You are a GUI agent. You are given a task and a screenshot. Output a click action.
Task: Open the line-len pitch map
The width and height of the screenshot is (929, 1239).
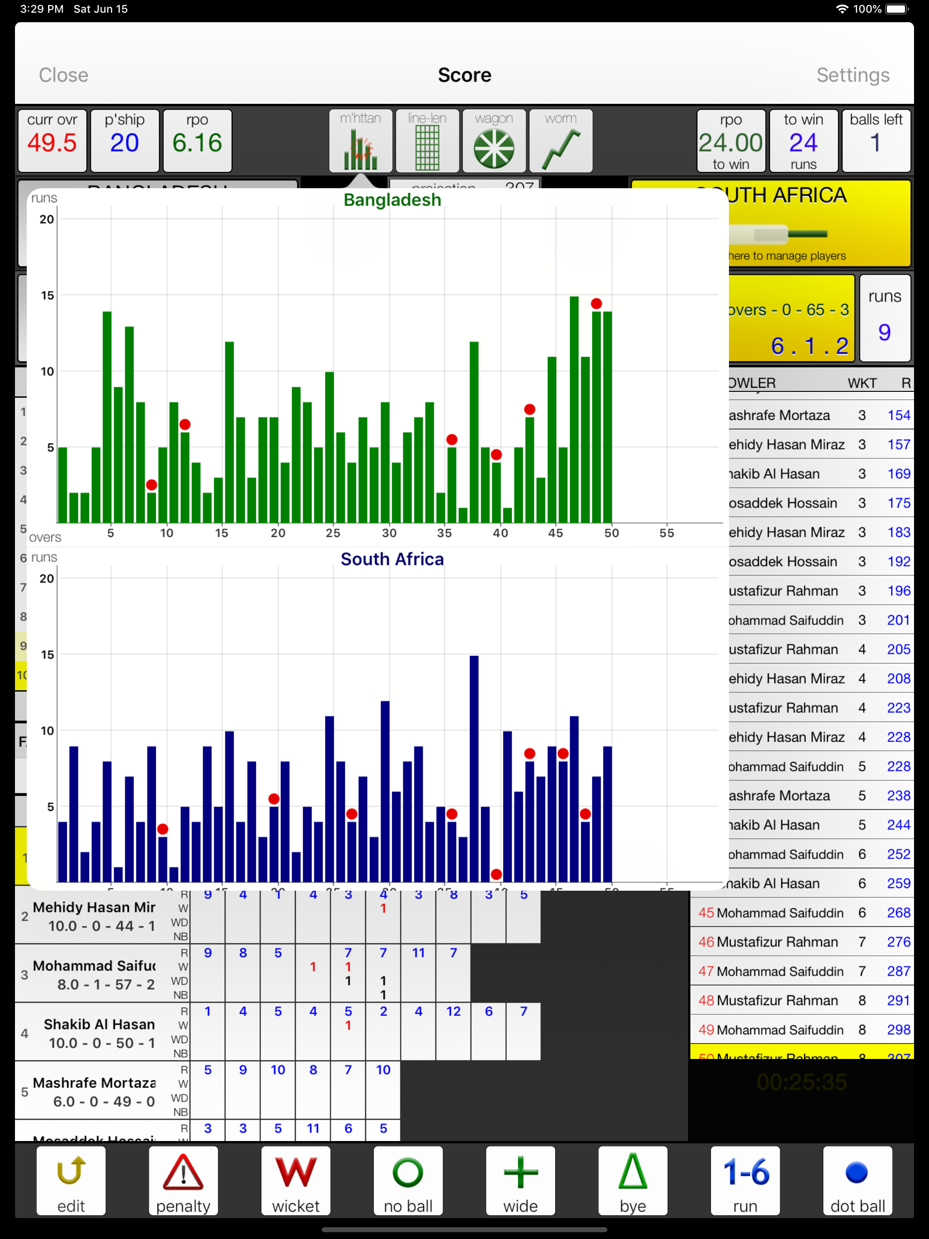427,141
